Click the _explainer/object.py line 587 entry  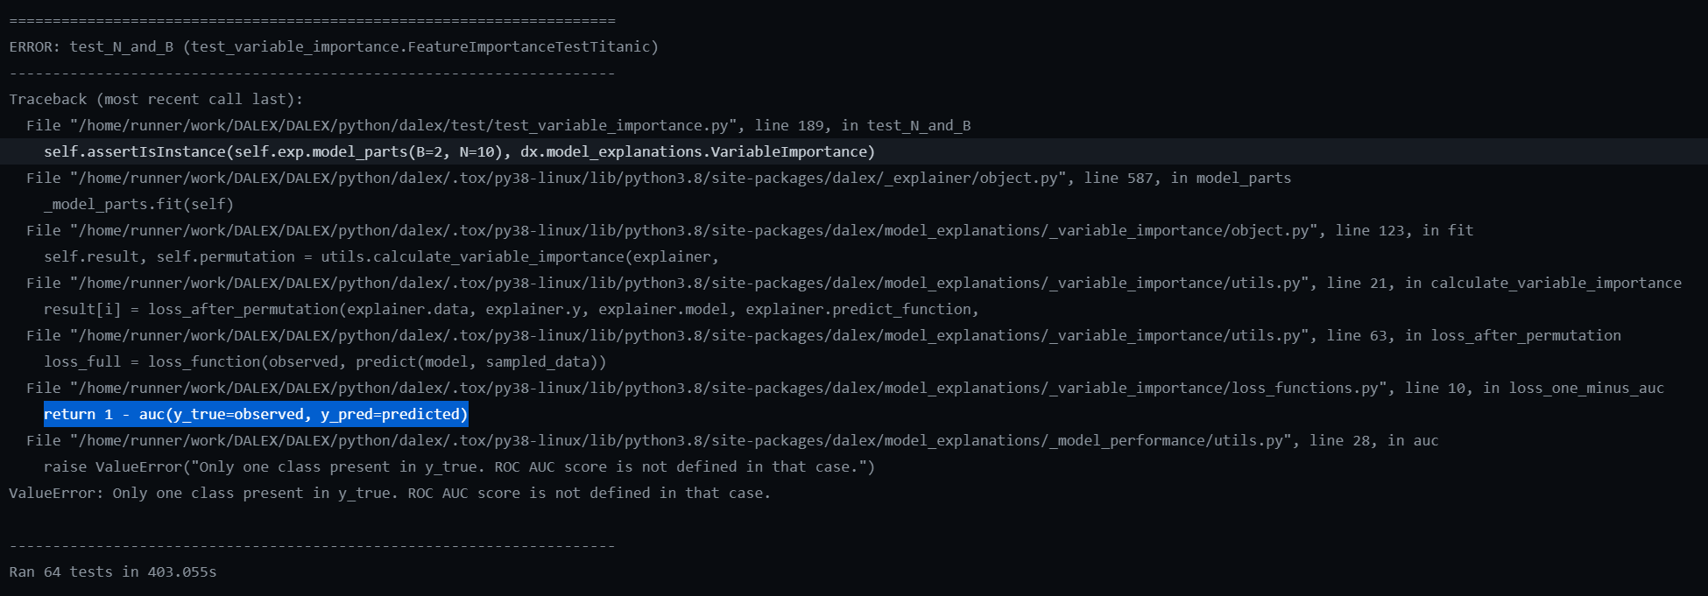tap(659, 178)
